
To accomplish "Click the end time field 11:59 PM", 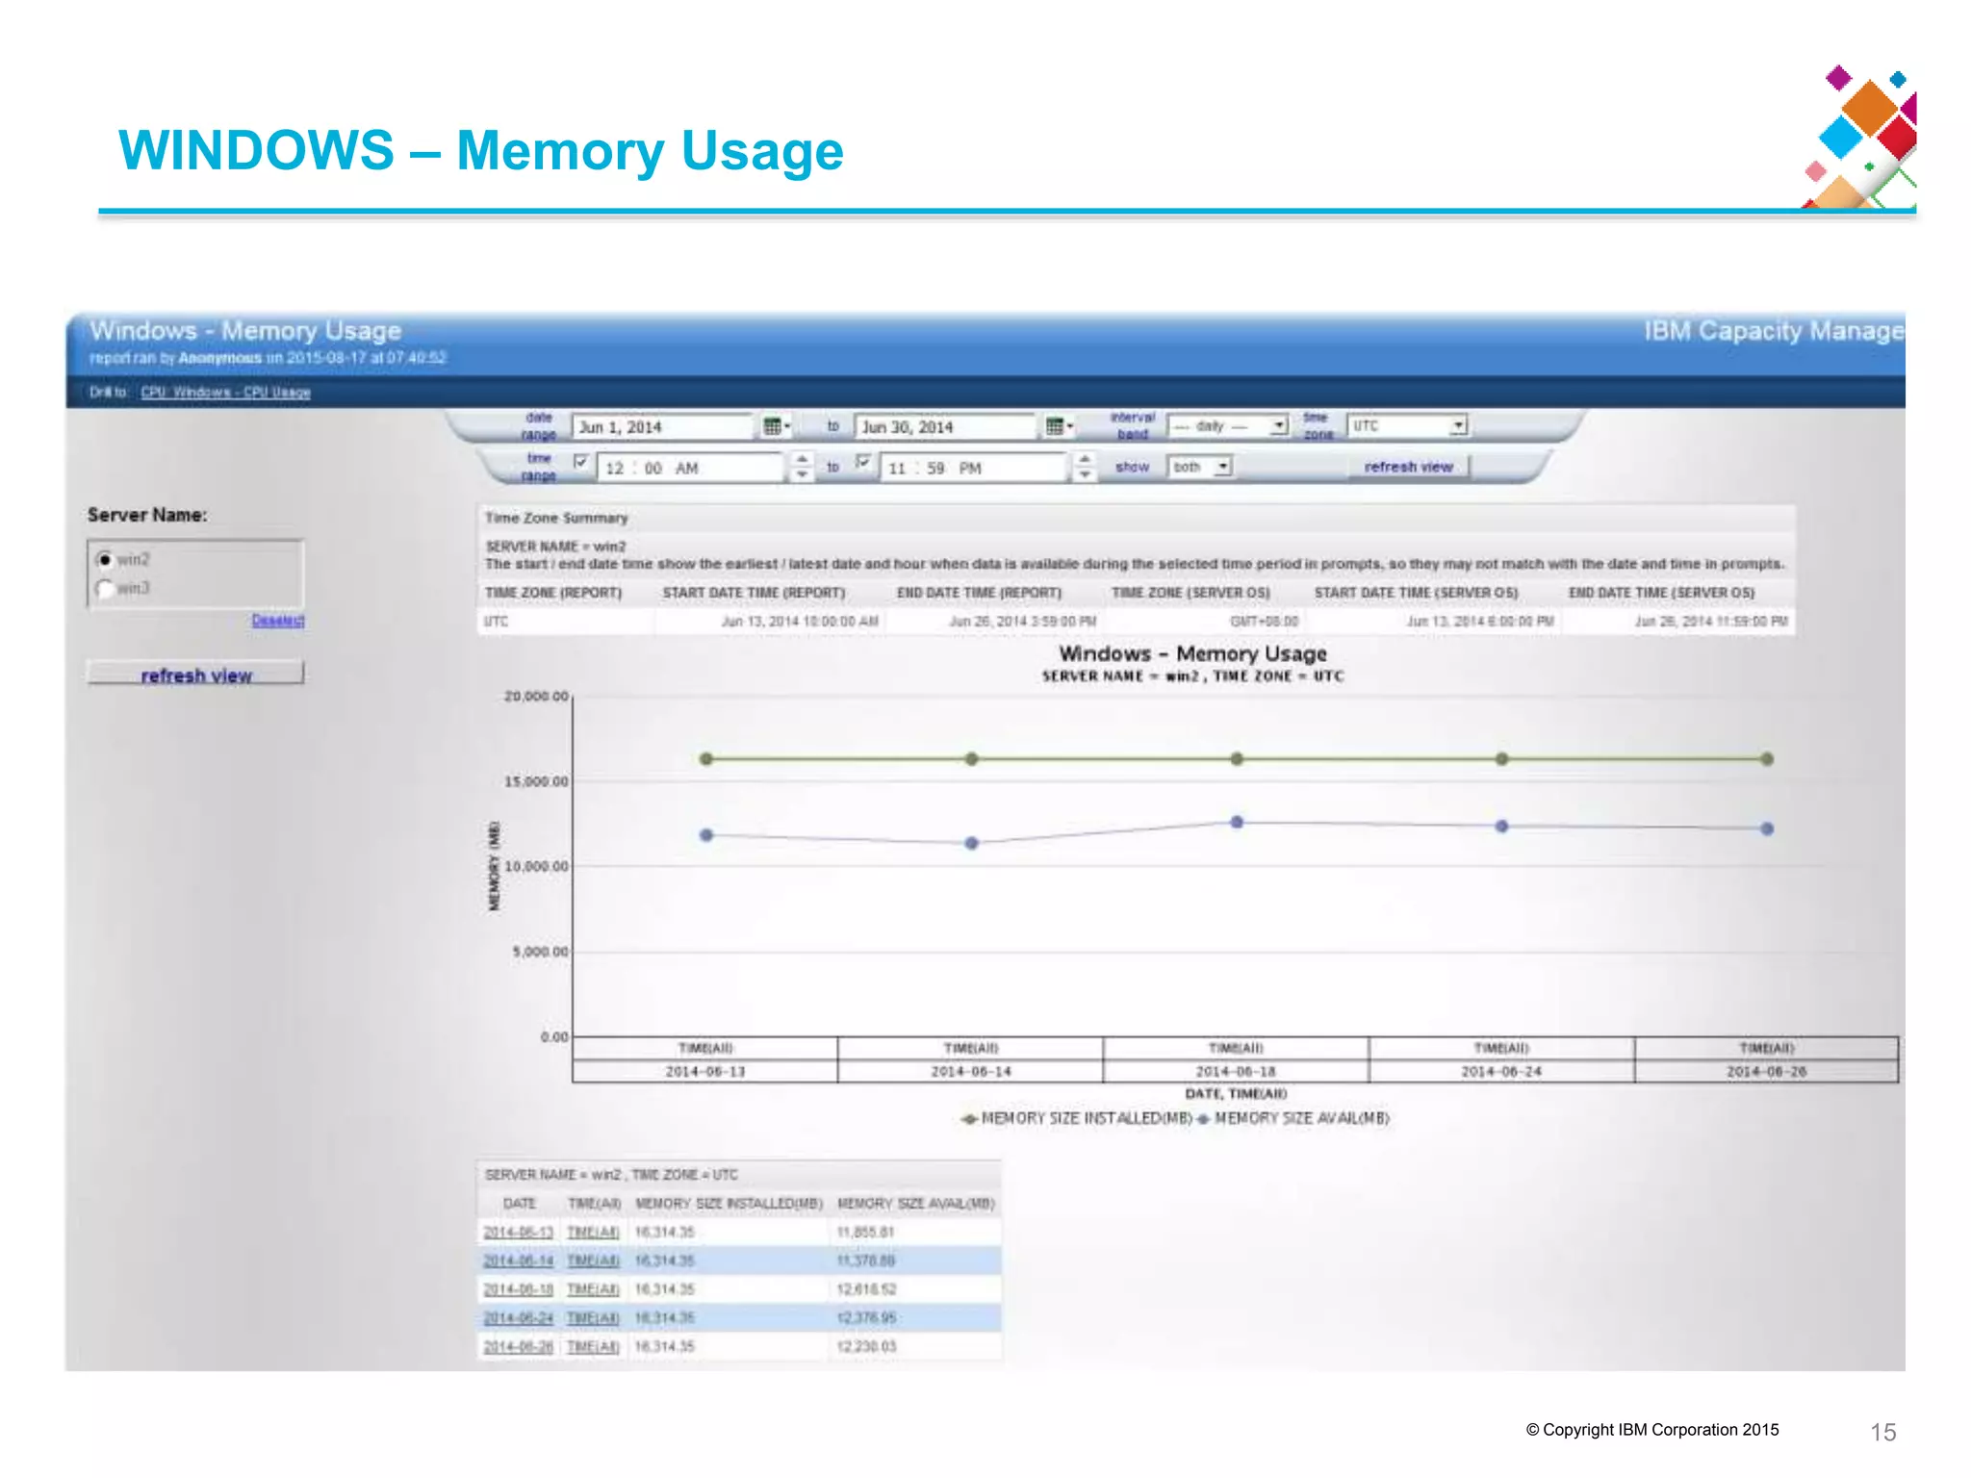I will point(974,468).
